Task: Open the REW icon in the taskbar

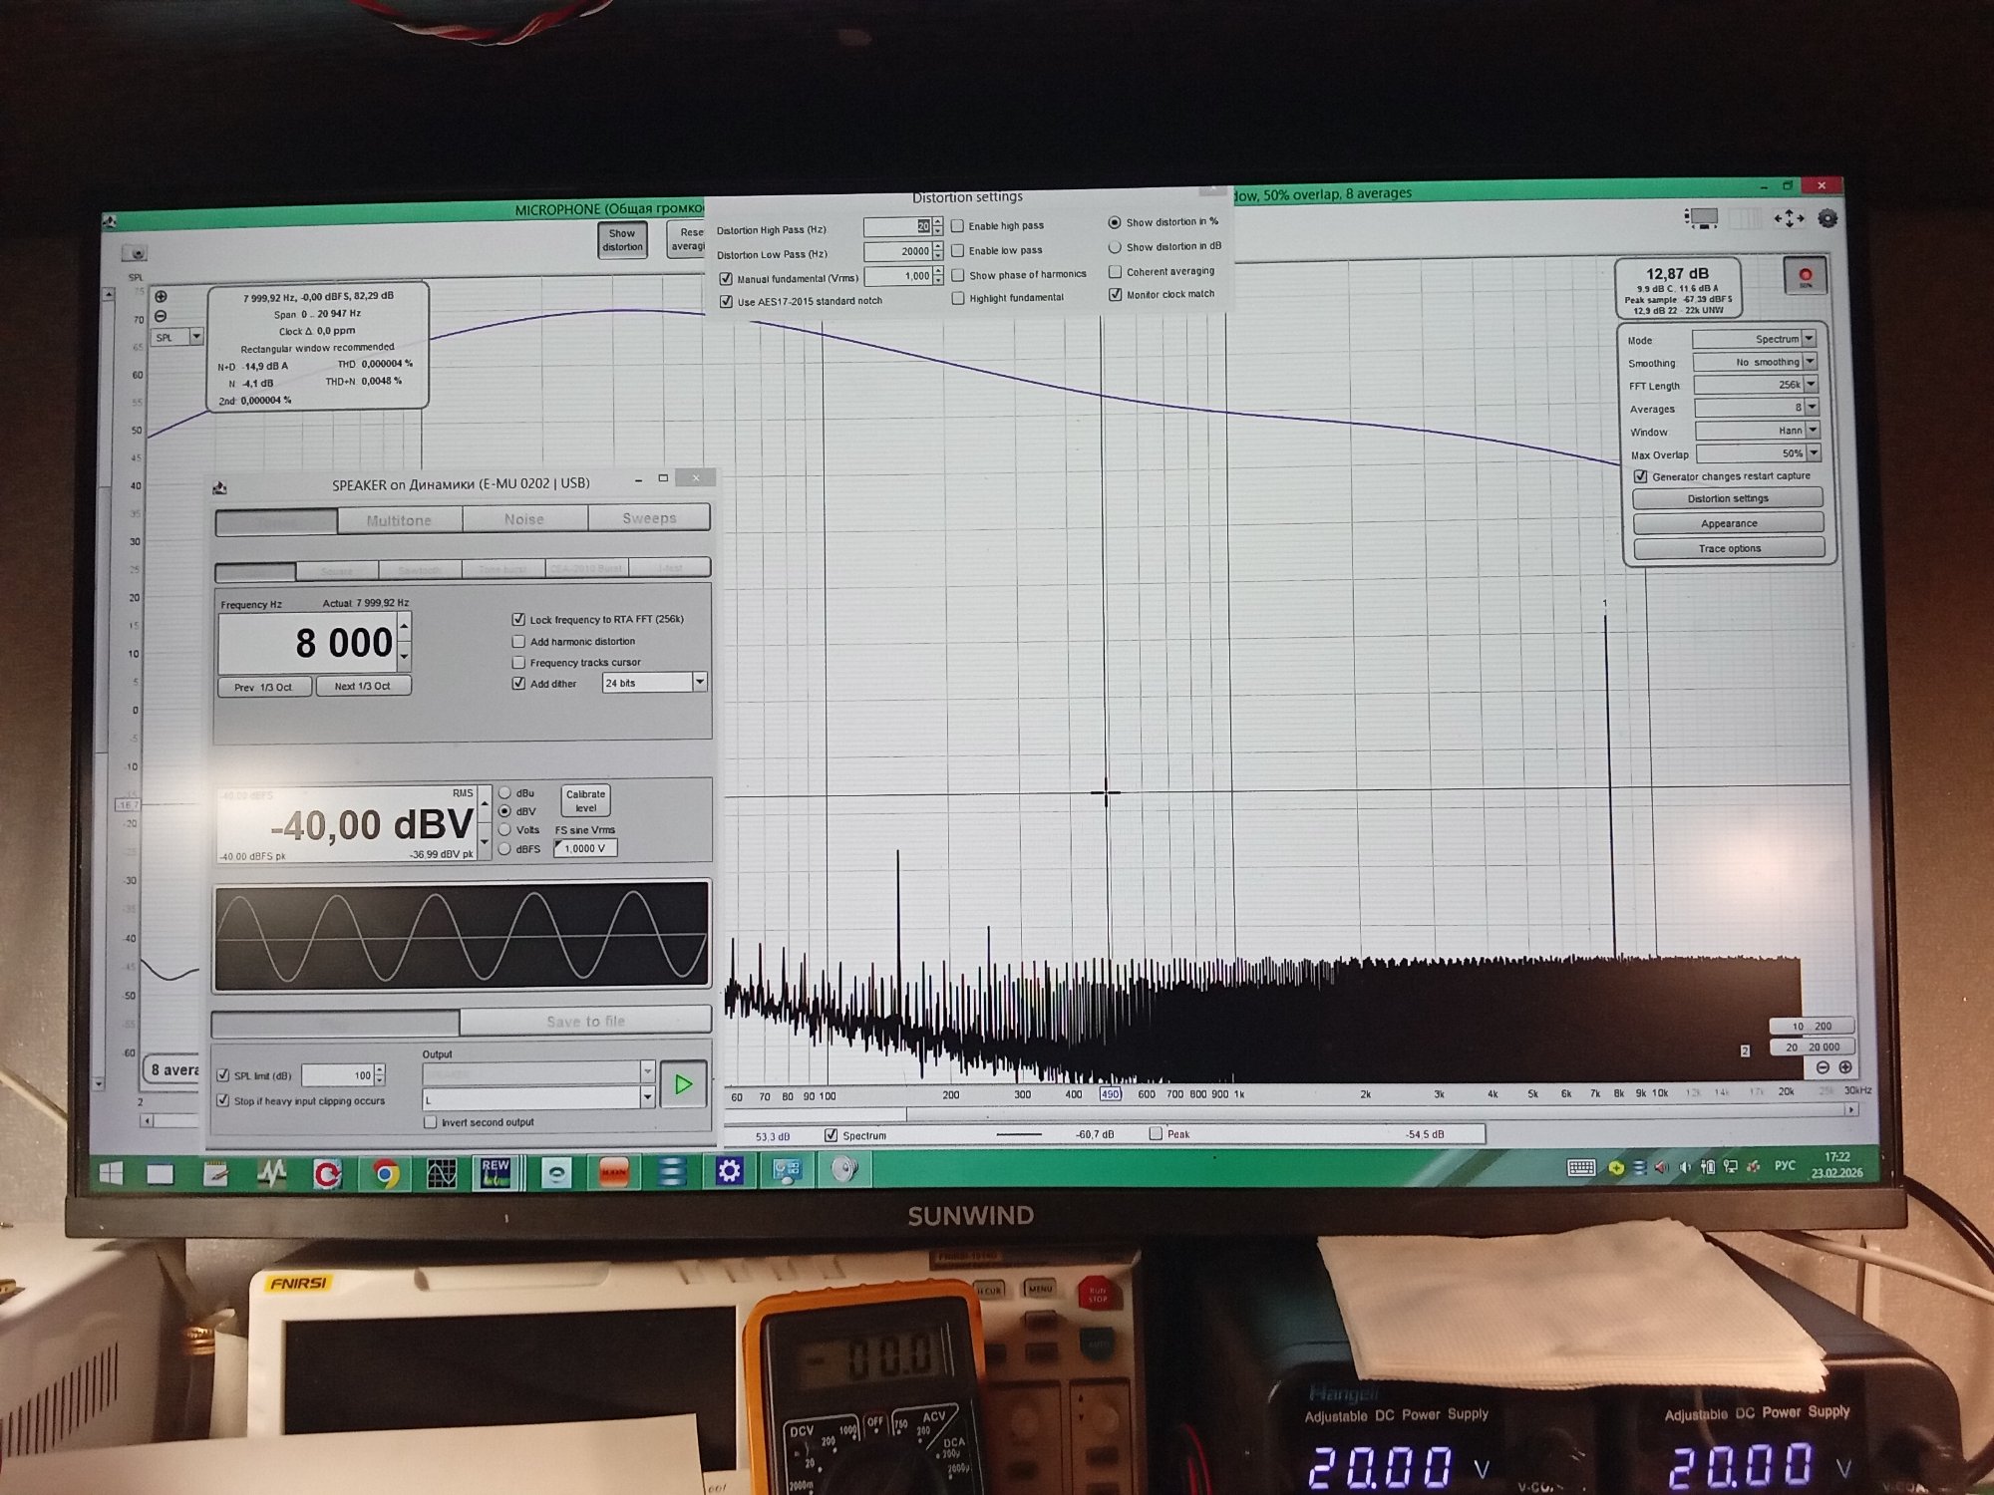Action: 496,1172
